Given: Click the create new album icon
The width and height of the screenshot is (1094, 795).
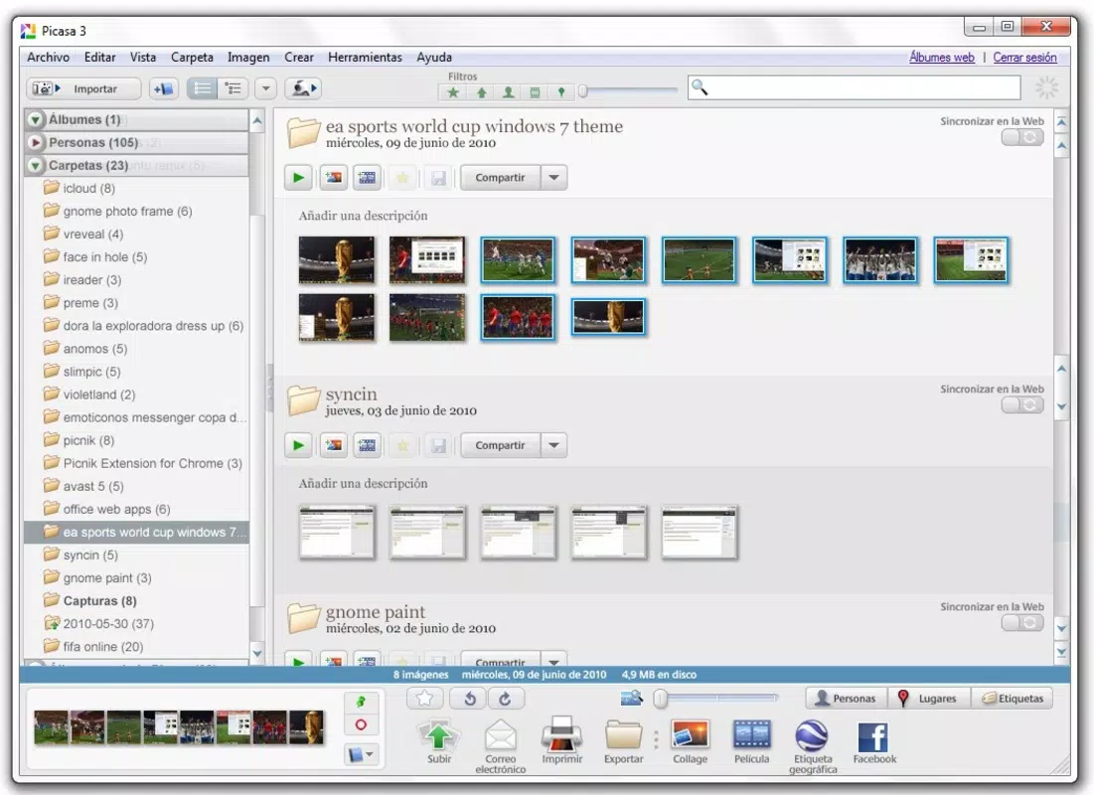Looking at the screenshot, I should point(164,88).
